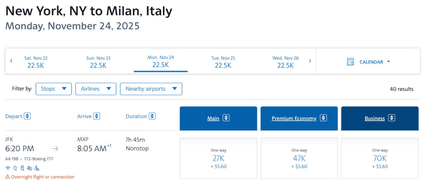This screenshot has height=180, width=421.
Task: Click the USB power amenity icon
Action: [x=22, y=168]
